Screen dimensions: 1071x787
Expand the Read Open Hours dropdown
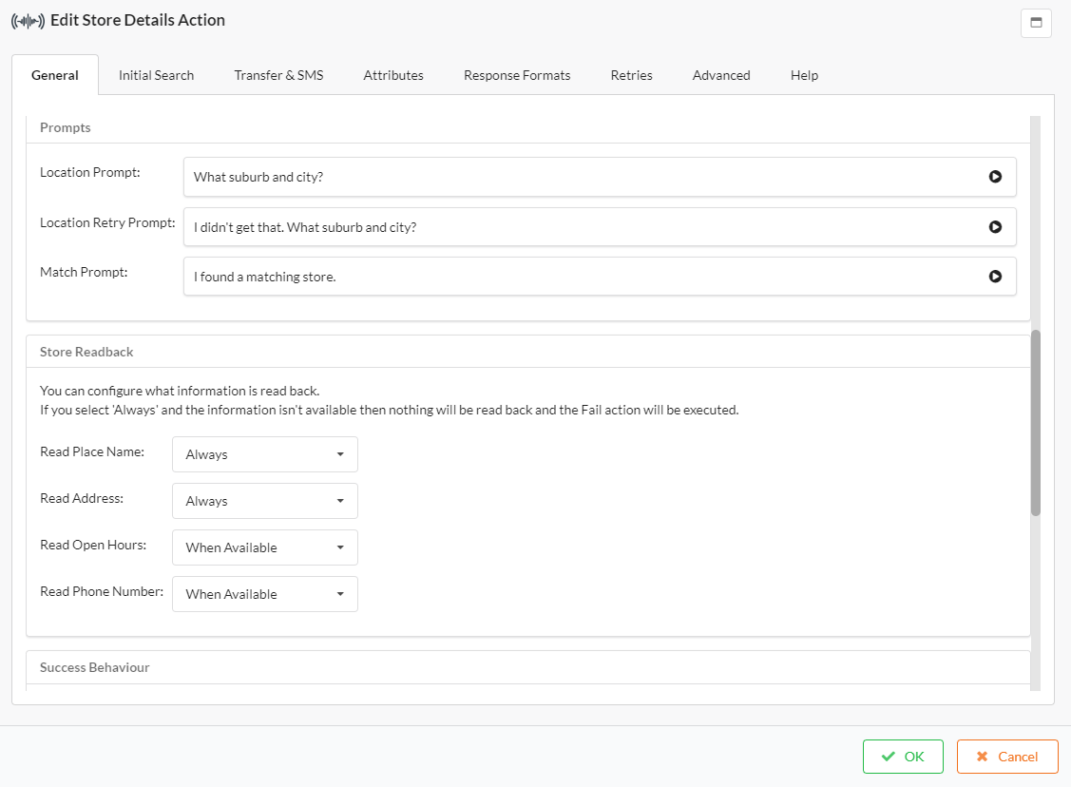(264, 547)
